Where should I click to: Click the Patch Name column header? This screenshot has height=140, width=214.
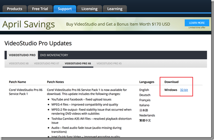click(x=17, y=82)
